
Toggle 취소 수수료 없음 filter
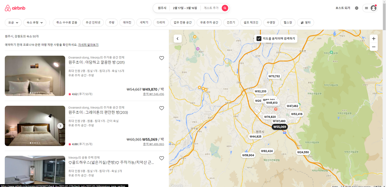coord(67,23)
